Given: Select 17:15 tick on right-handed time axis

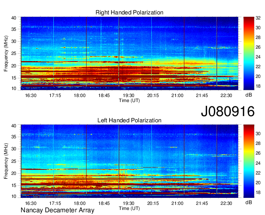Looking at the screenshot, I should click(55, 95).
